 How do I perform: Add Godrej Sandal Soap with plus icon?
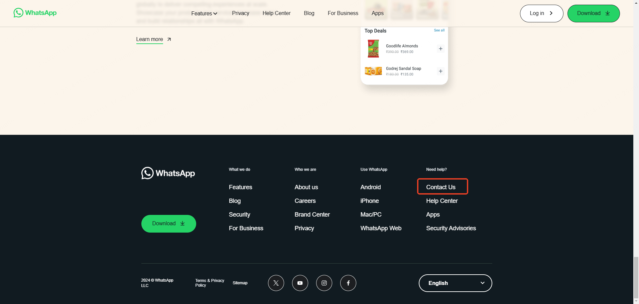[440, 71]
